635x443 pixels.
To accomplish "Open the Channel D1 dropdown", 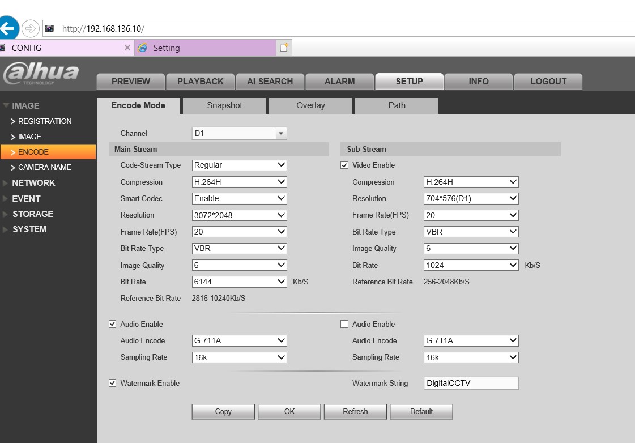I will [x=239, y=134].
